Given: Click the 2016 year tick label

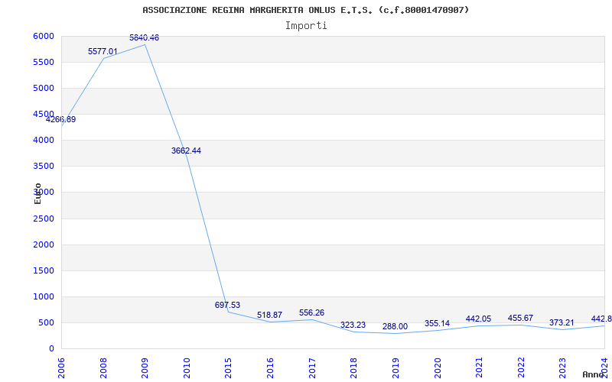Looking at the screenshot, I should tap(270, 368).
